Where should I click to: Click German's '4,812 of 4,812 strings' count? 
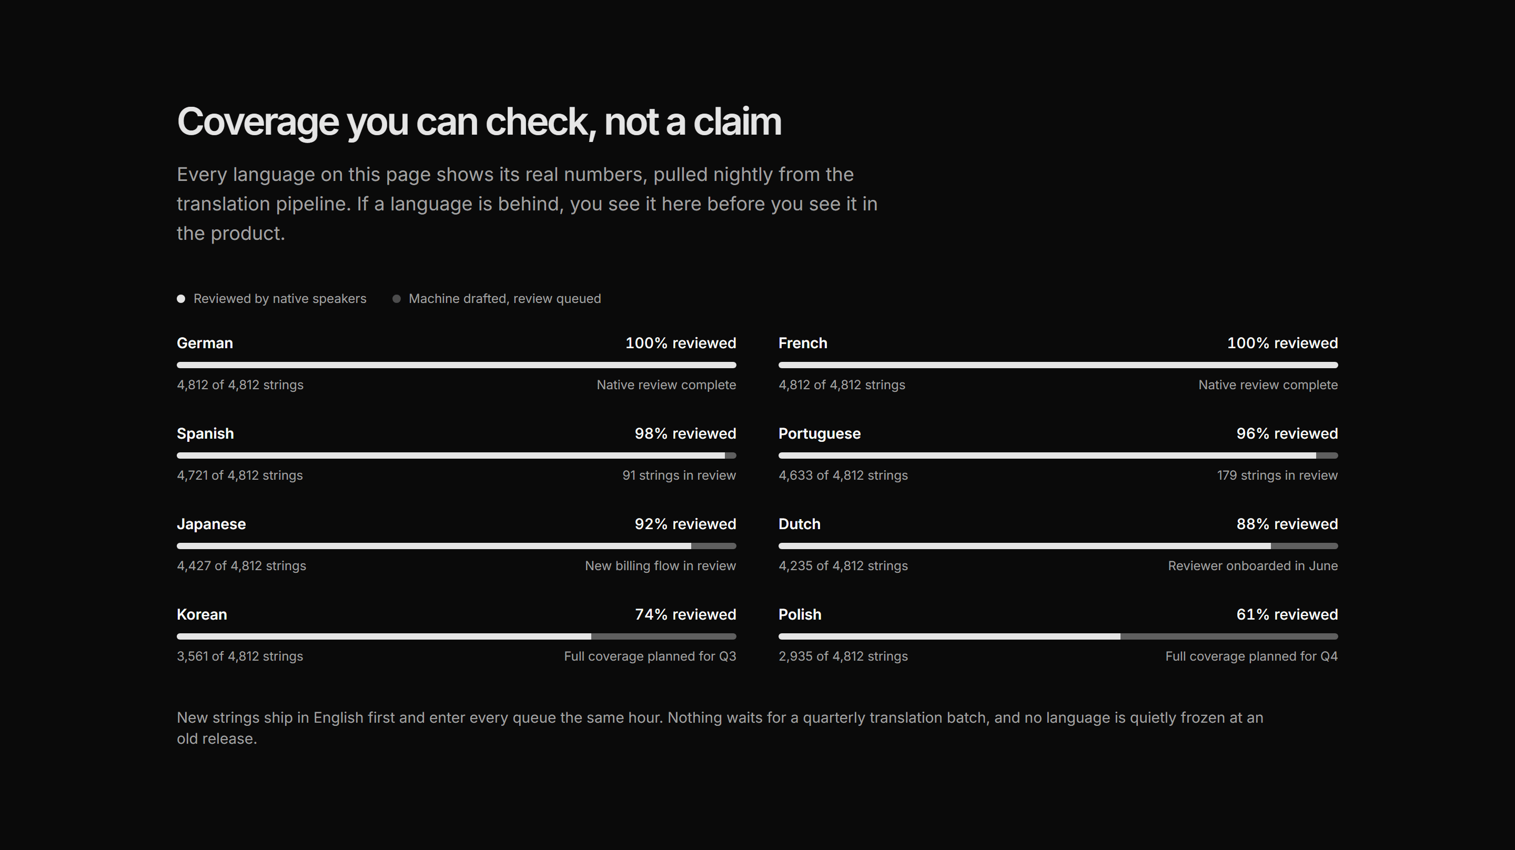point(240,384)
